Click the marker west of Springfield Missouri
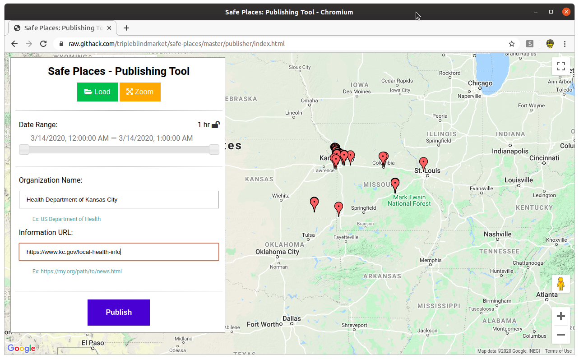 [x=338, y=208]
